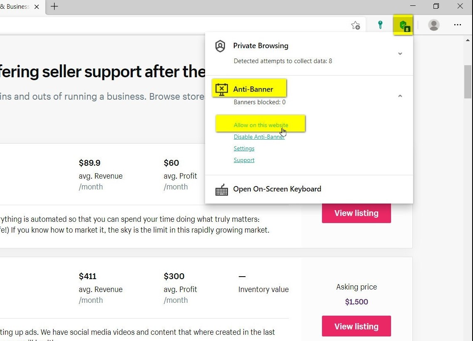The height and width of the screenshot is (341, 473).
Task: Click the Private Browsing shield icon
Action: (x=220, y=46)
